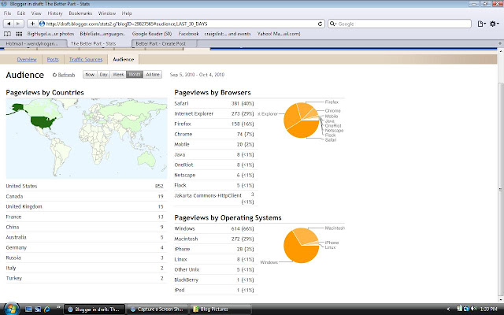The width and height of the screenshot is (504, 315).
Task: Click the Safari browser row
Action: tap(214, 103)
